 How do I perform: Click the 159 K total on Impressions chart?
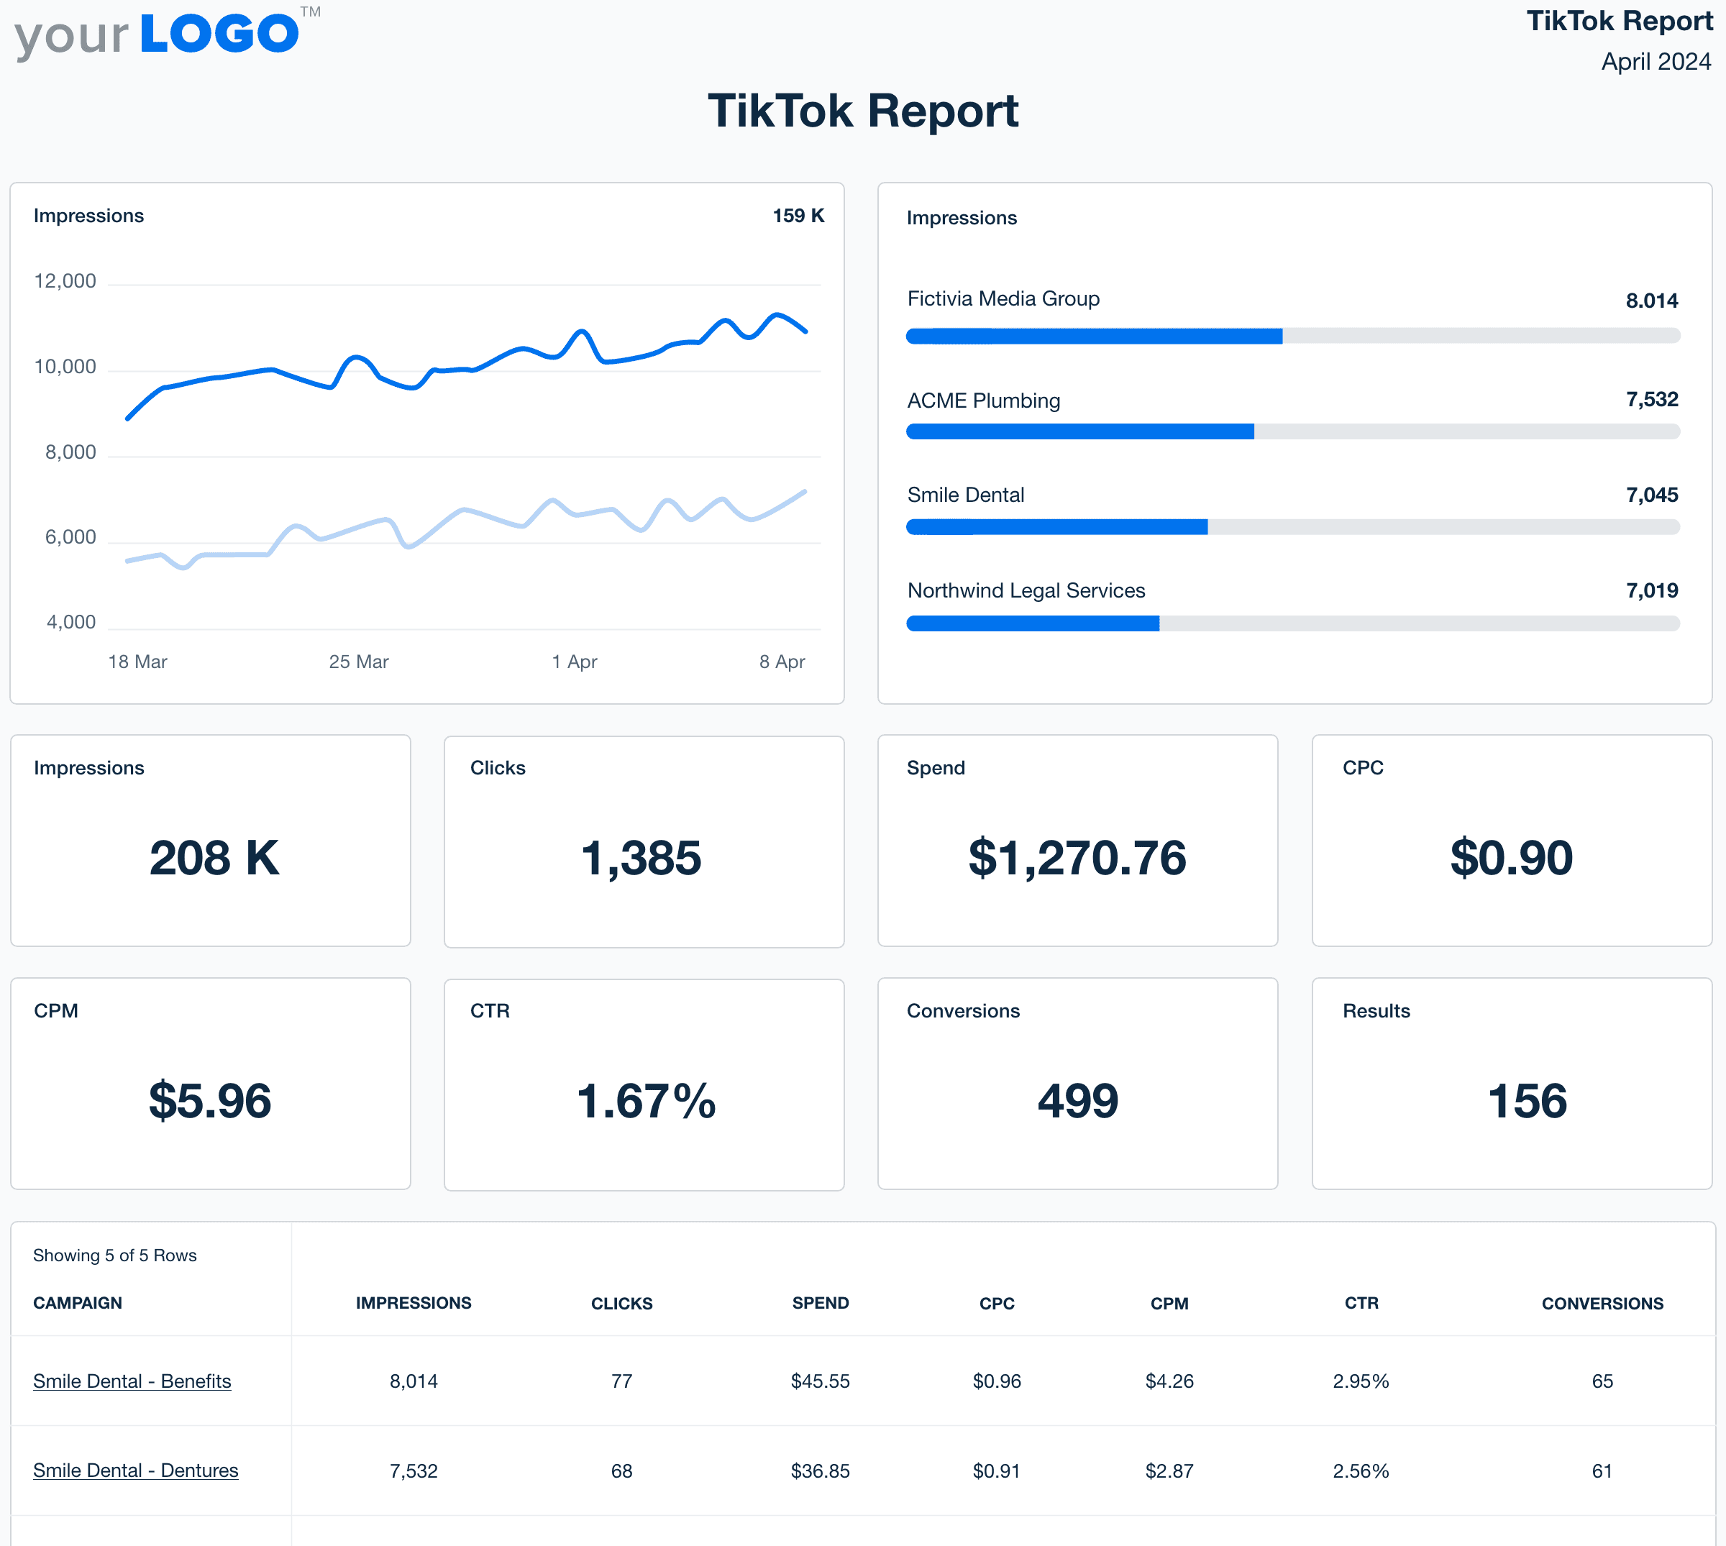(x=798, y=216)
